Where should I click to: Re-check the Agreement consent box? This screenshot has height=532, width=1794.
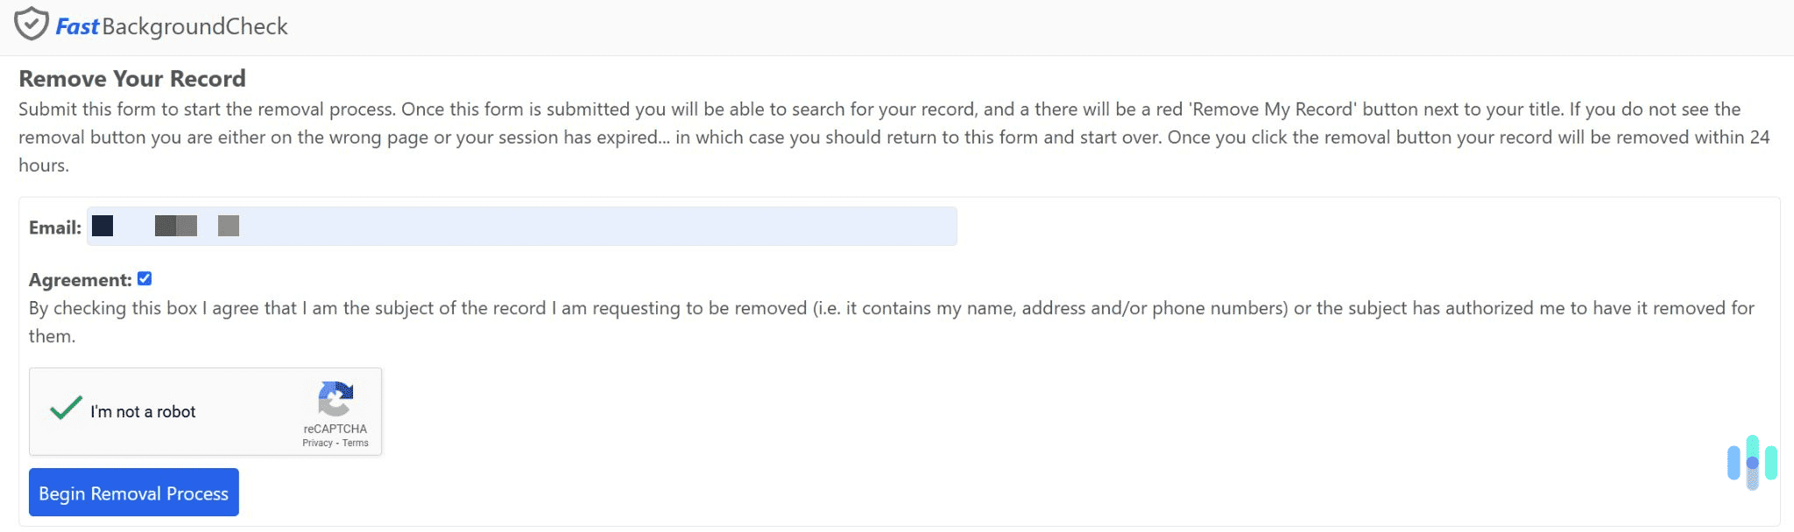coord(145,278)
